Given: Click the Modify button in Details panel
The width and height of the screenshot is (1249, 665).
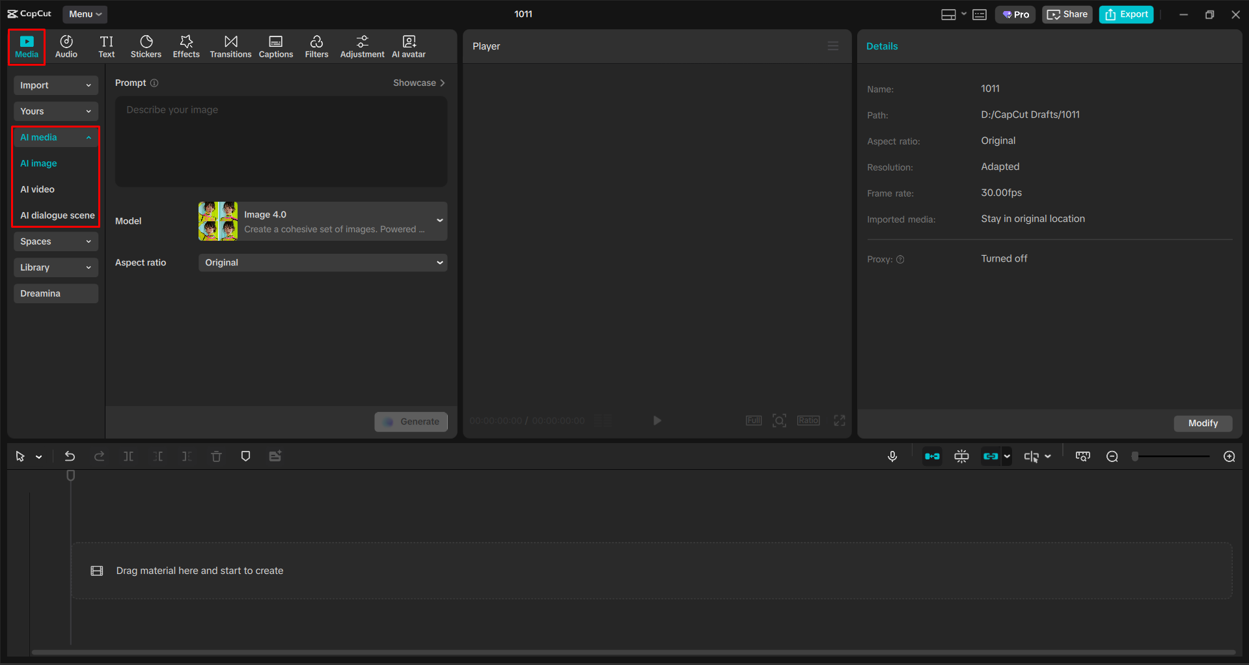Looking at the screenshot, I should pos(1202,423).
